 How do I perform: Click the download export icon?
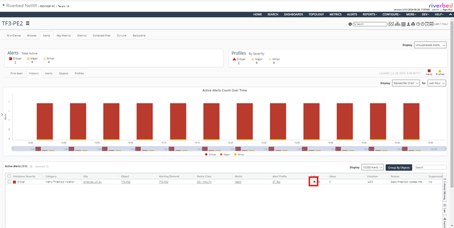coord(408,24)
